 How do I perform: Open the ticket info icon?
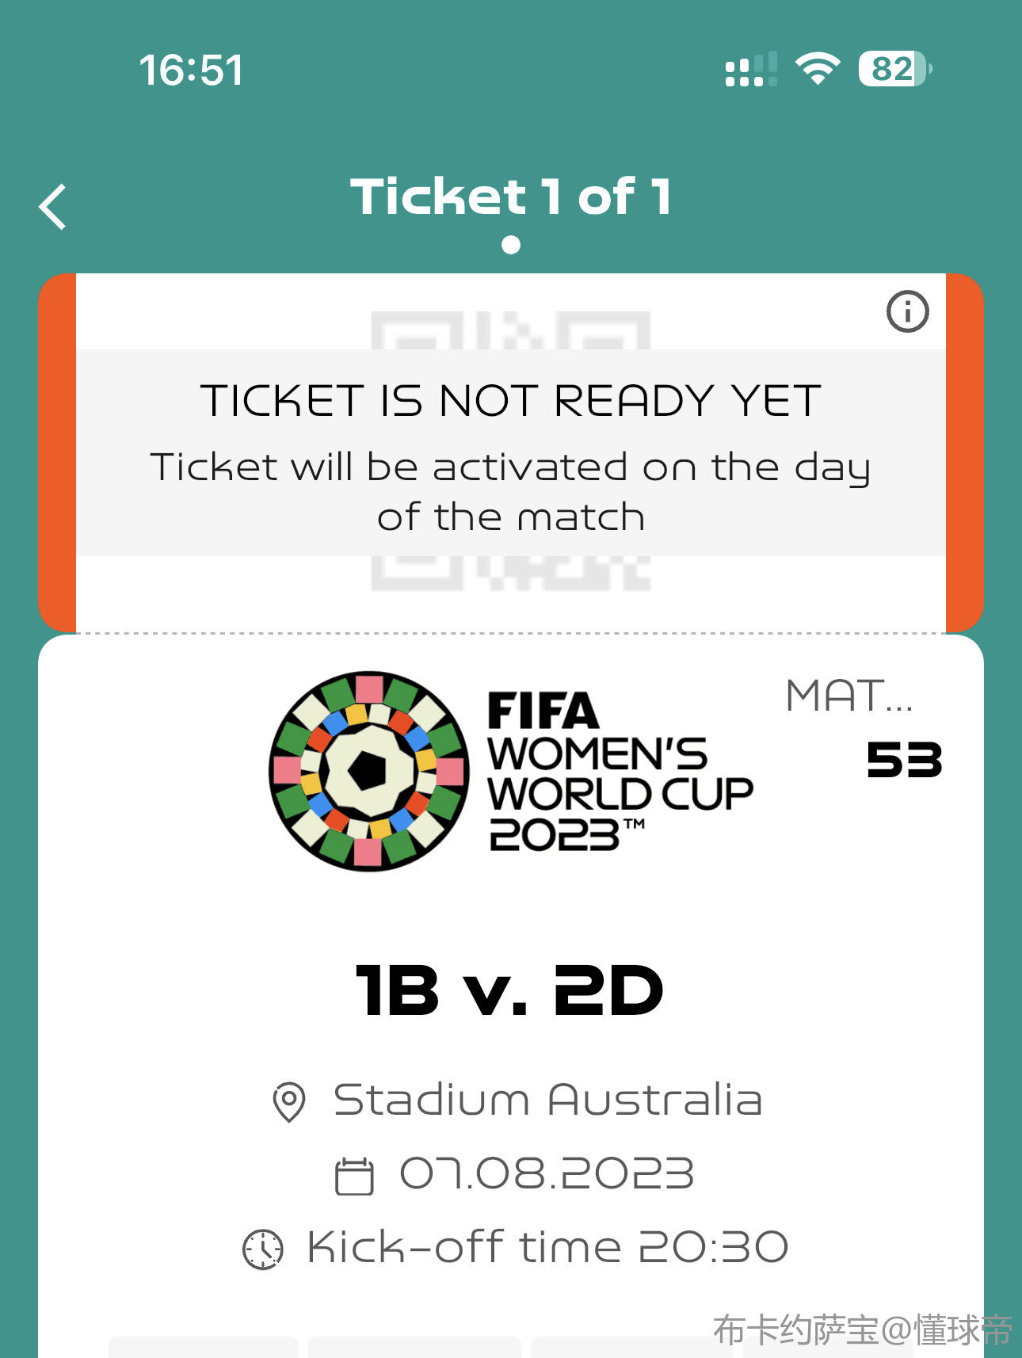coord(907,311)
